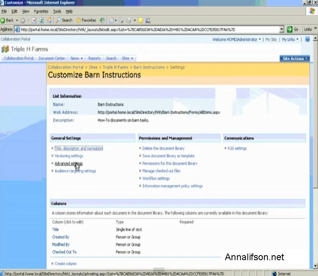Click Triple H Farms breadcrumb link
Screen dimensions: 318x276
click(x=115, y=67)
